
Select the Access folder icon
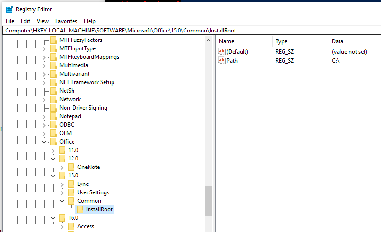72,226
